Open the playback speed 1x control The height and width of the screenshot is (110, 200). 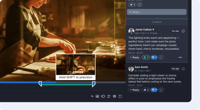92,96
